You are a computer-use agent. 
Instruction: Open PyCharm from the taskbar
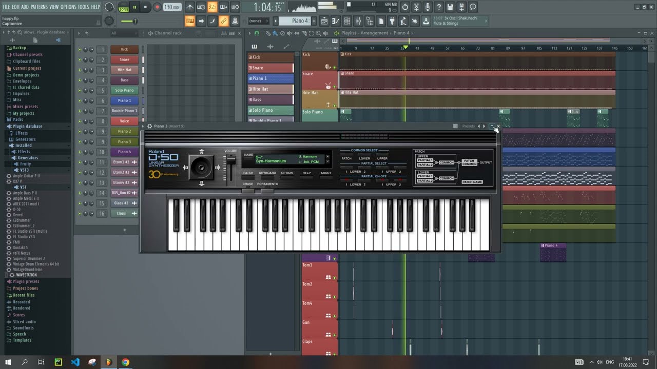click(x=58, y=362)
